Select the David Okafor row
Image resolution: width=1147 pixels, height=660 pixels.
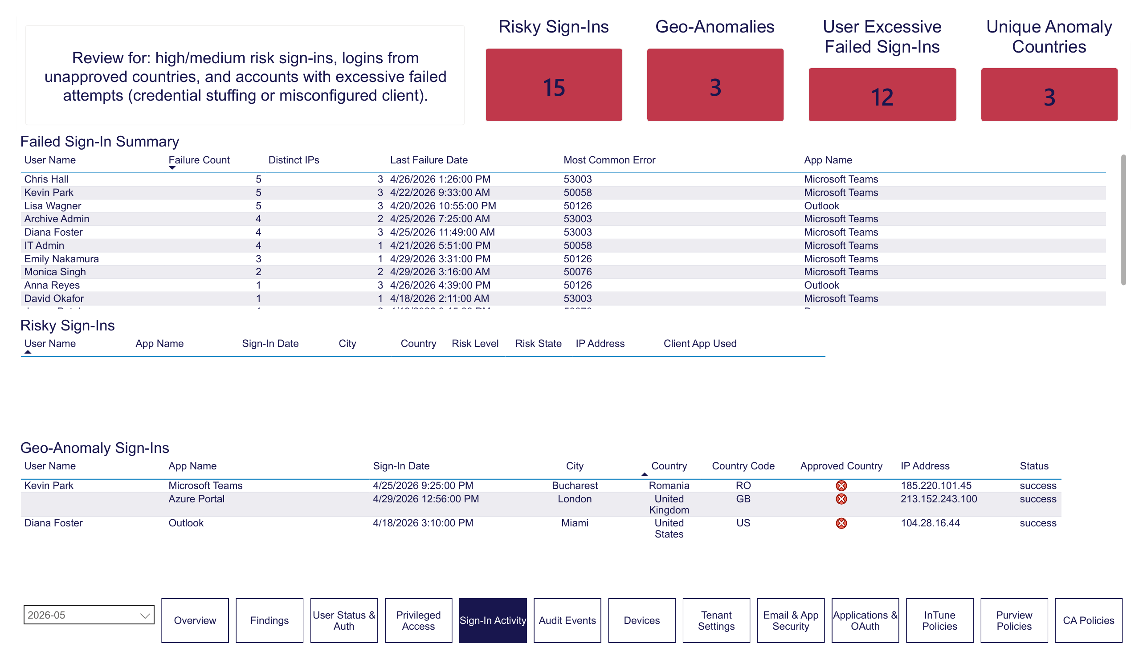click(563, 298)
